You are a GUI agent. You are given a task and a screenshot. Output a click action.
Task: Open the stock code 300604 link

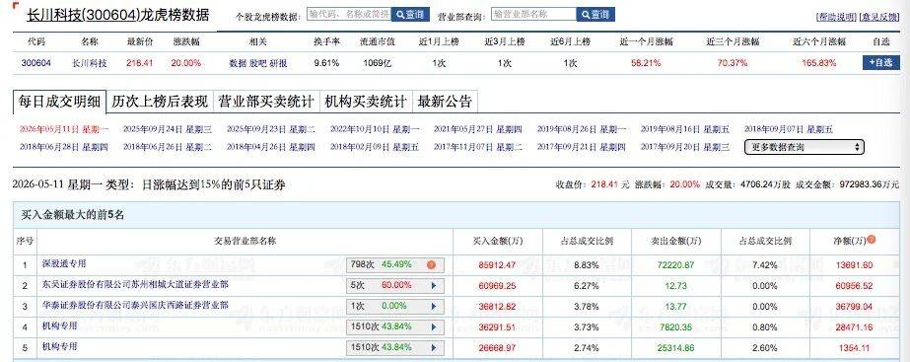35,63
